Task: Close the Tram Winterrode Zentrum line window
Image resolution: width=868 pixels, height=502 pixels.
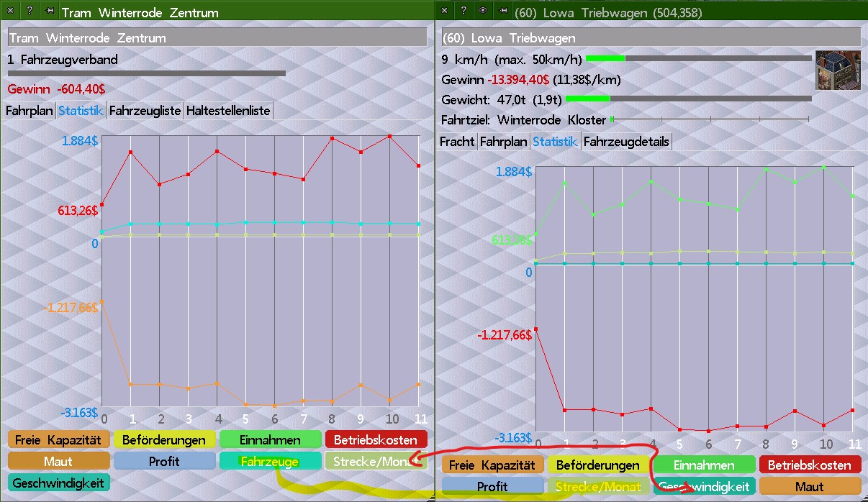Action: 10,12
